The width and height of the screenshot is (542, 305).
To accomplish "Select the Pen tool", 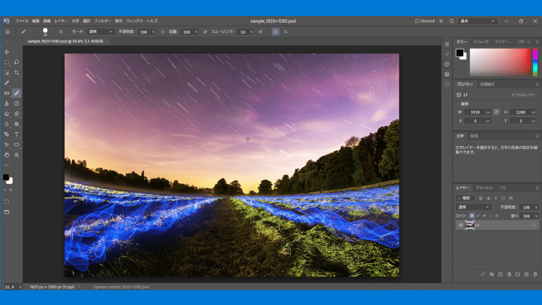I will [x=6, y=134].
